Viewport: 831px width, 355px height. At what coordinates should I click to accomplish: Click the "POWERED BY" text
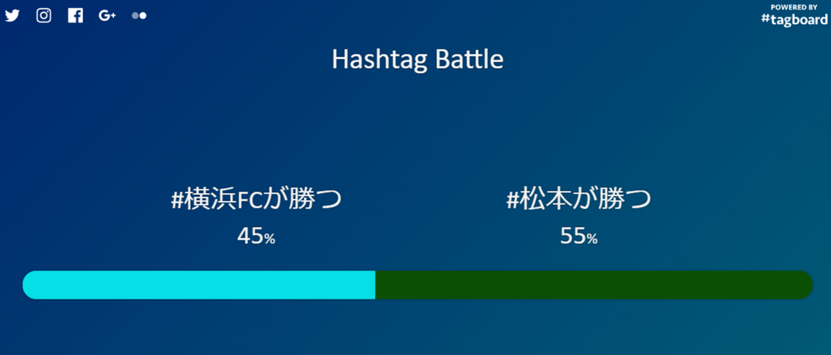click(x=794, y=7)
